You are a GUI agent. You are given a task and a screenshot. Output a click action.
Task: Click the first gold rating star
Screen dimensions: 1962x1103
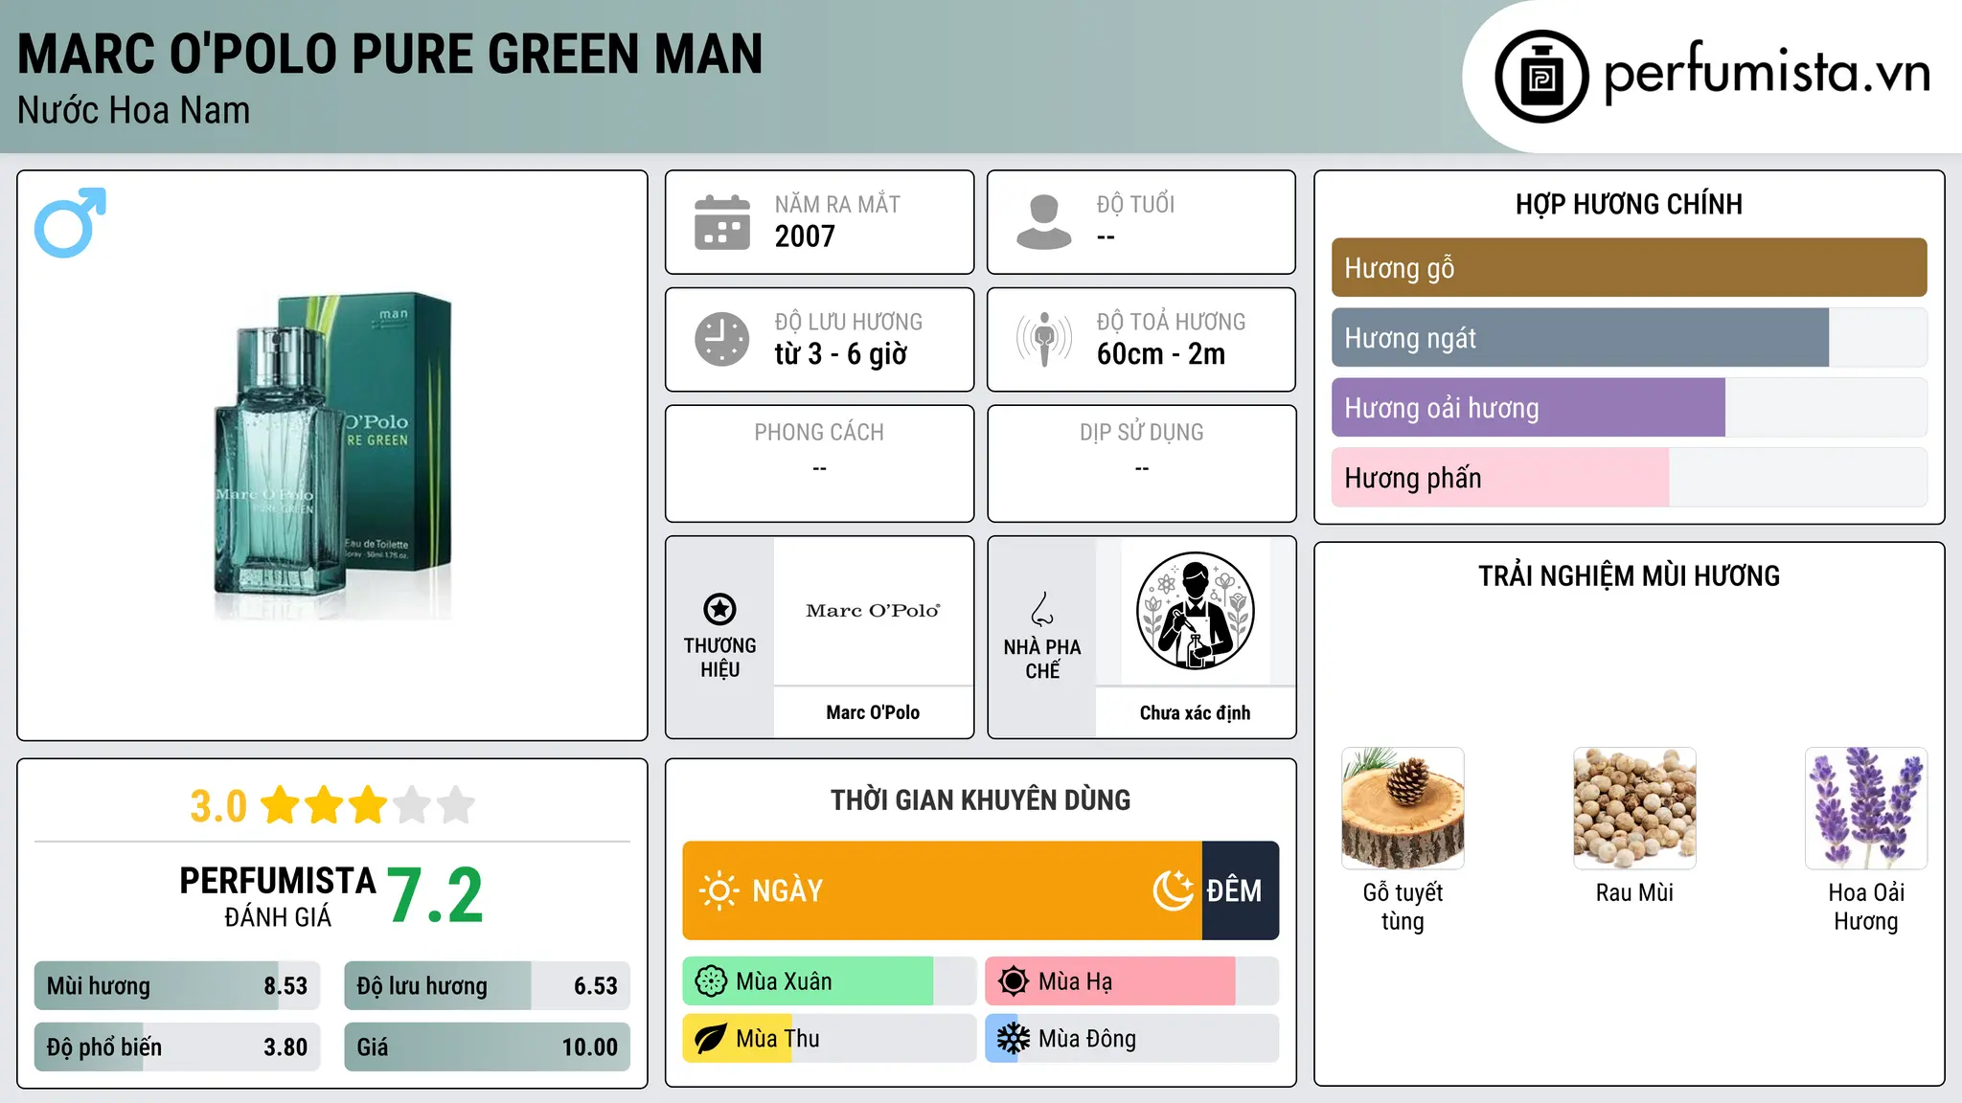pos(281,805)
